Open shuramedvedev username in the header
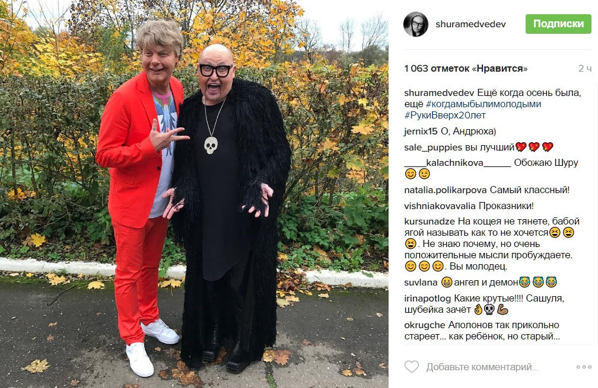Viewport: 598px width, 388px height. click(x=470, y=24)
